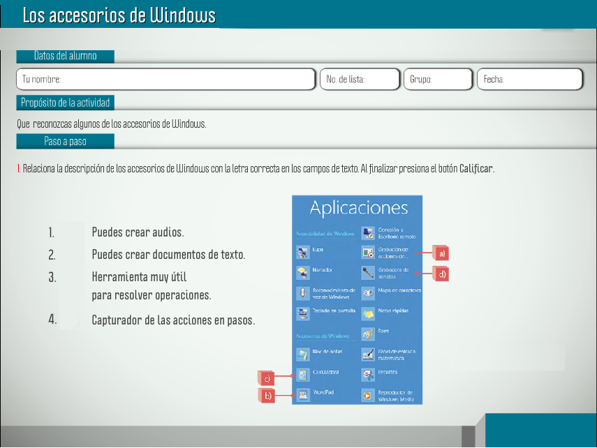Click the 'No. de lista' input field
The height and width of the screenshot is (448, 597).
coord(360,80)
